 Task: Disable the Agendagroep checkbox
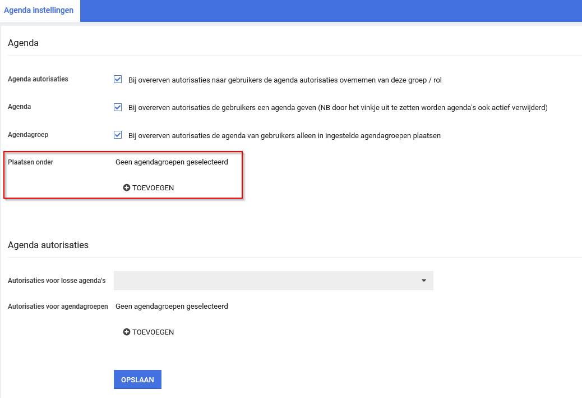click(x=118, y=135)
